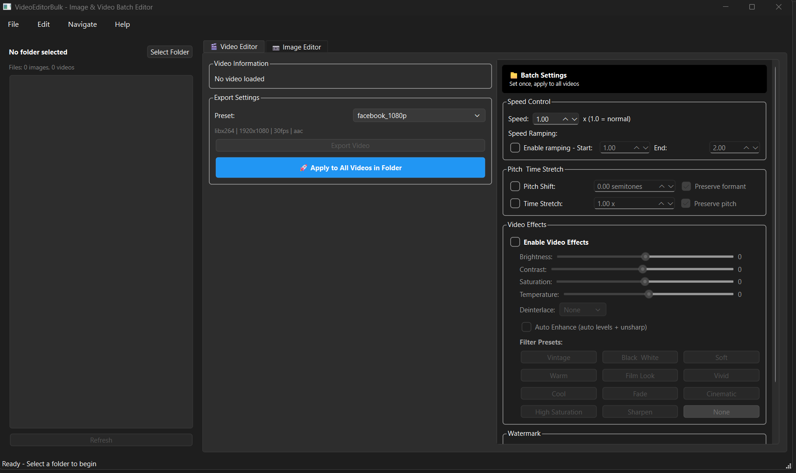Toggle the Pitch Shift checkbox
This screenshot has width=796, height=473.
click(515, 187)
